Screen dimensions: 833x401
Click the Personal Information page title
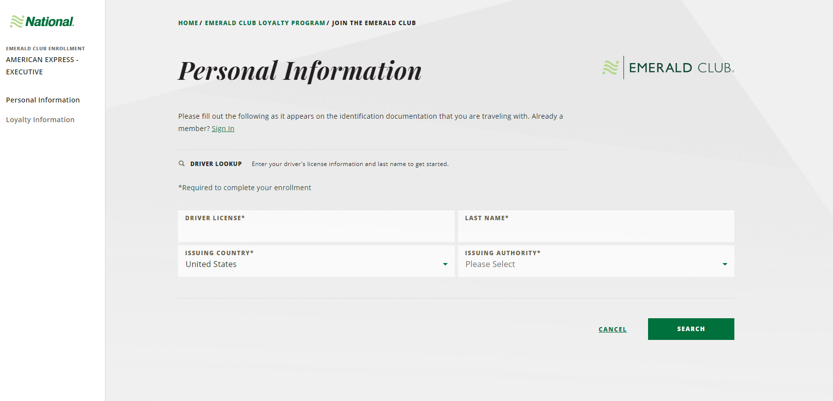point(299,70)
